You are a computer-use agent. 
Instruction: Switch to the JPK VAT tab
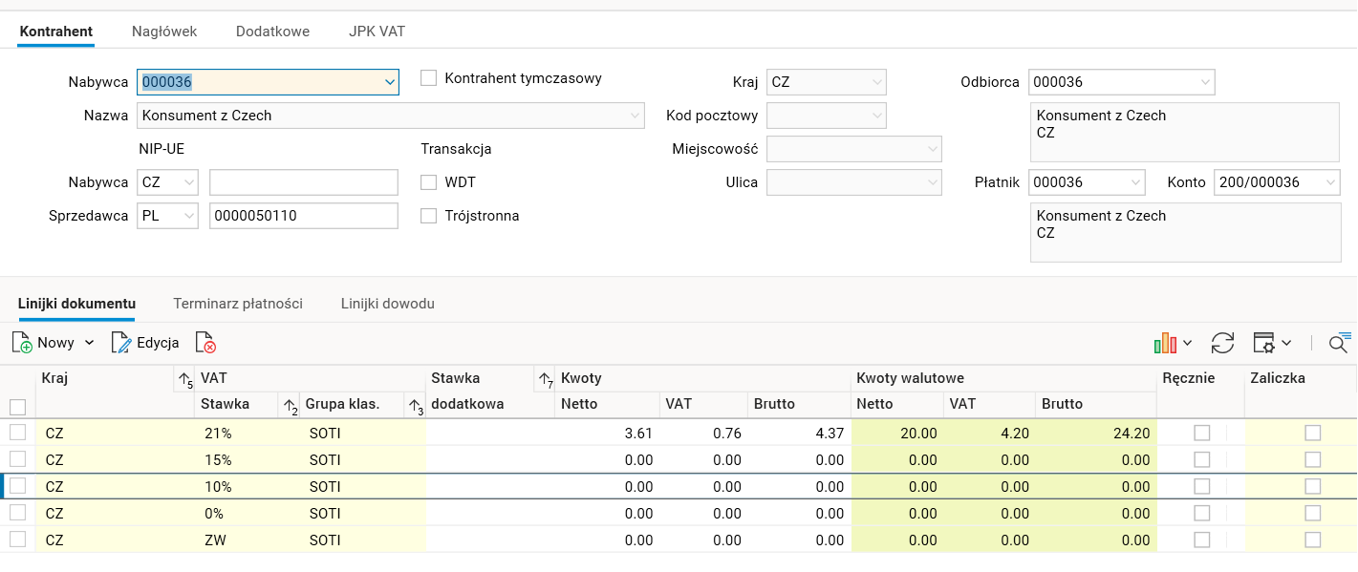[377, 32]
